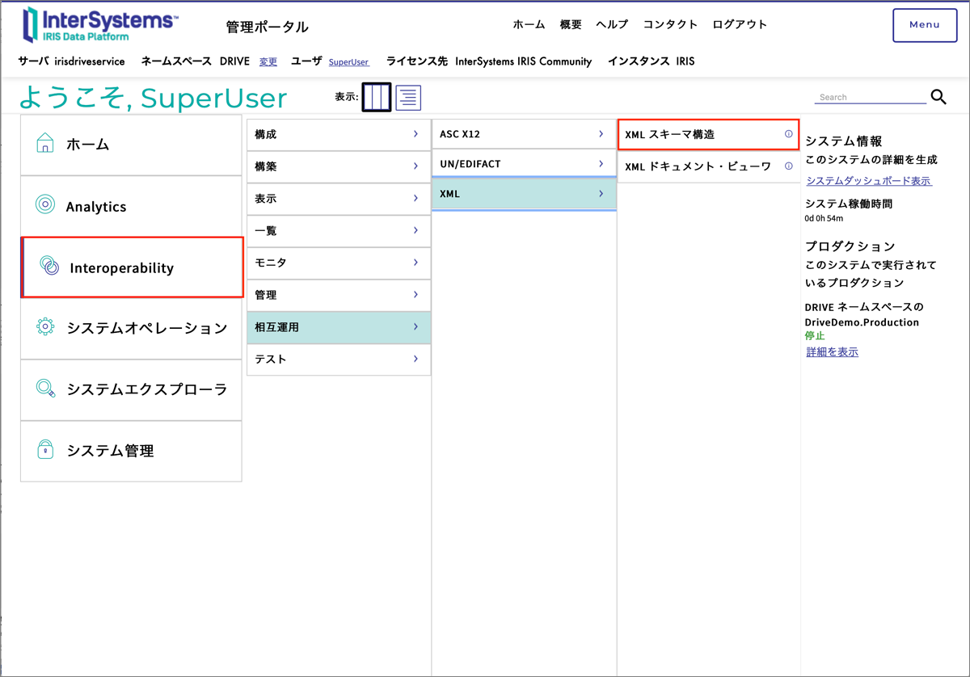Select システムオペレーション in the sidebar
970x677 pixels.
(131, 328)
